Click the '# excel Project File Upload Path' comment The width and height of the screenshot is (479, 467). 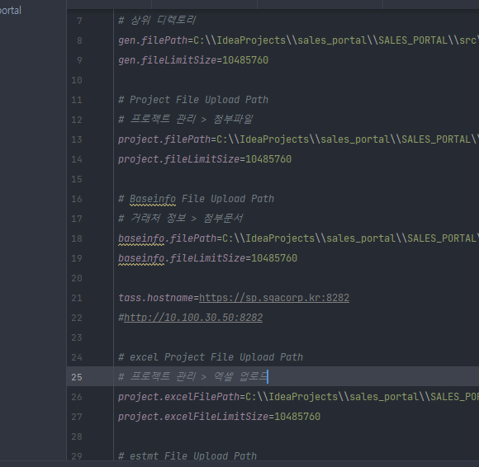click(x=211, y=357)
